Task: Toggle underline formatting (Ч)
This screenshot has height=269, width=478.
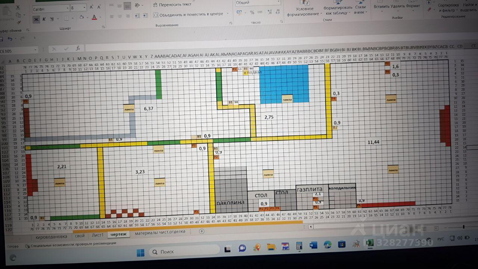Action: pyautogui.click(x=52, y=19)
